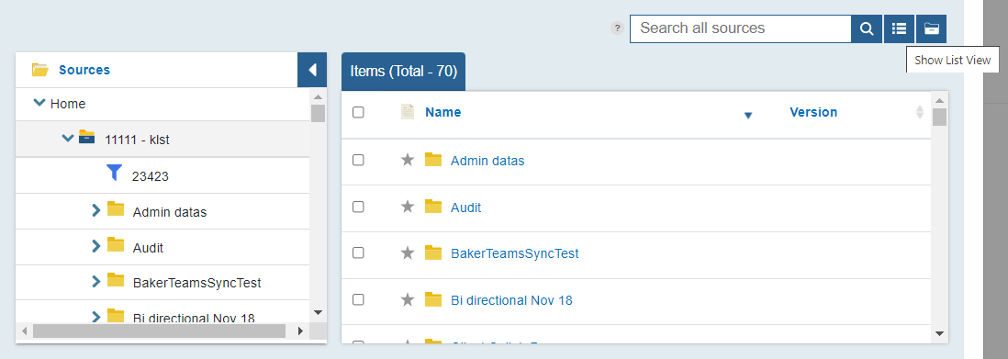Select the 23423 filter icon

point(114,173)
